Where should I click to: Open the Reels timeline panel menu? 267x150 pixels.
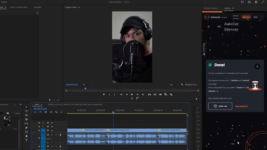click(x=41, y=105)
